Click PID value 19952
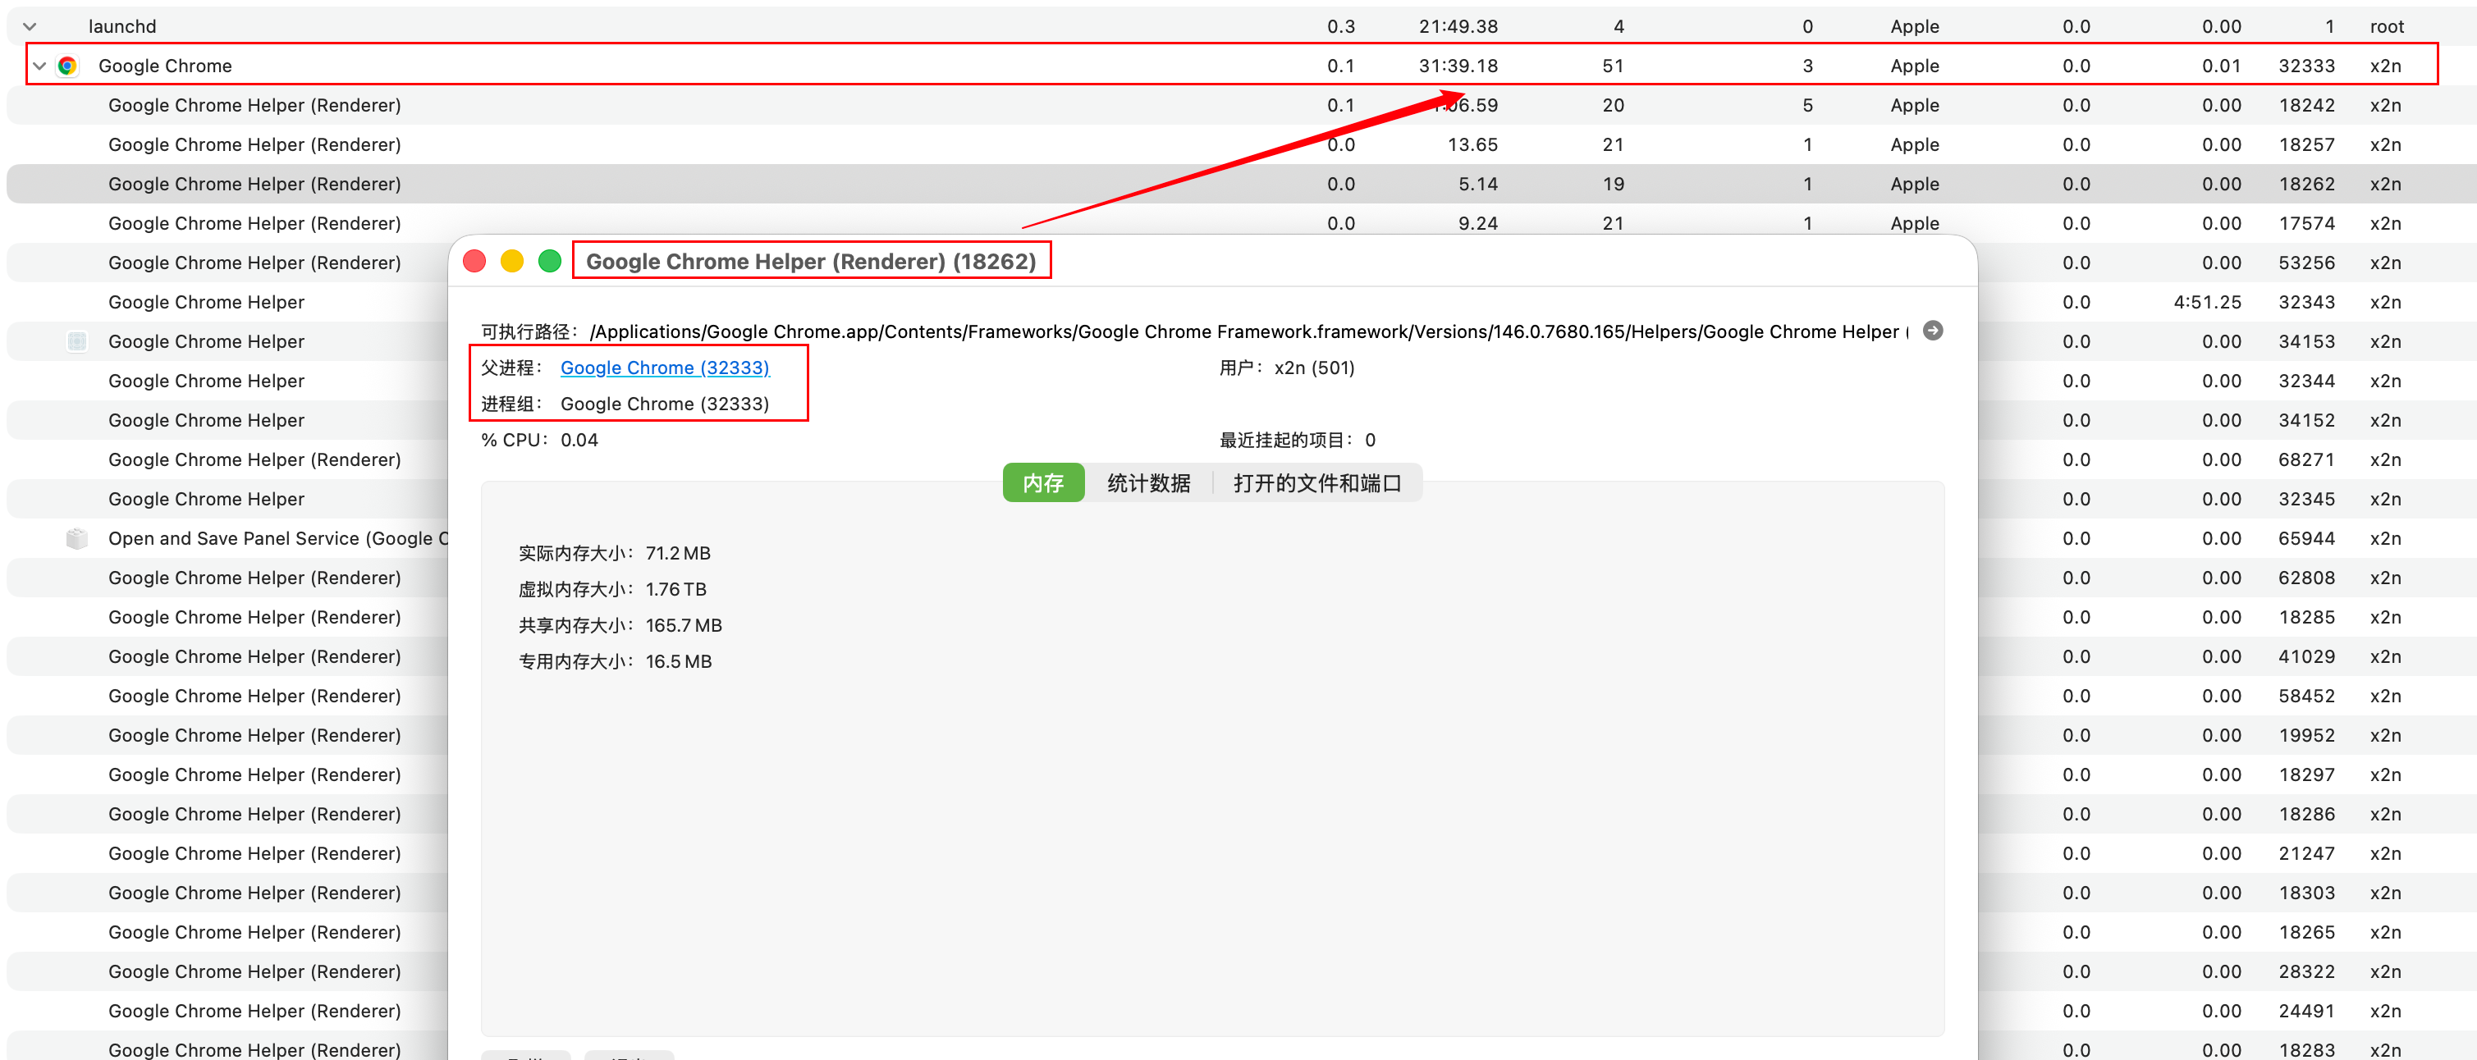The width and height of the screenshot is (2477, 1060). (2305, 736)
